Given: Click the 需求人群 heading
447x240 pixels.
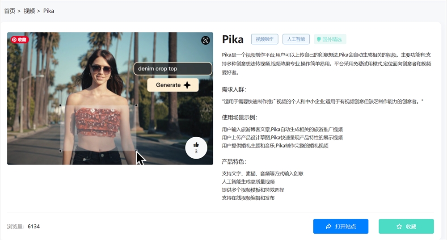Looking at the screenshot, I should [234, 89].
